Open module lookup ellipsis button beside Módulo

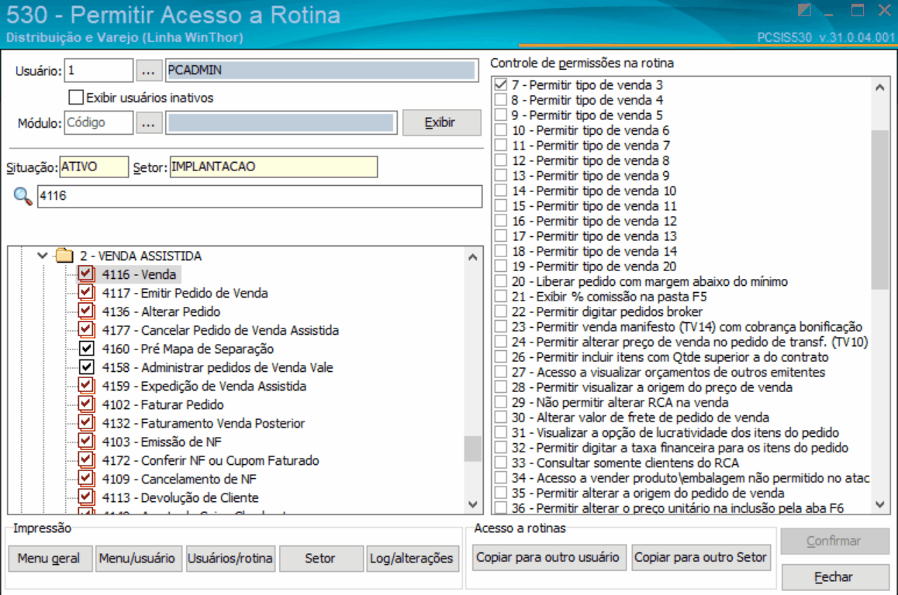(148, 123)
